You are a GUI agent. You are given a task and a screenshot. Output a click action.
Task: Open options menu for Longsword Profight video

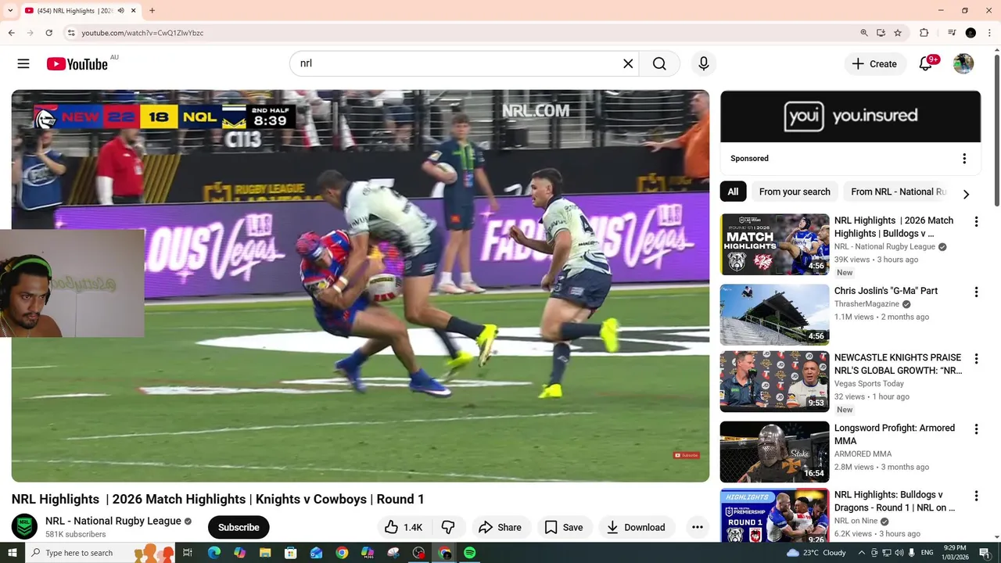point(976,429)
